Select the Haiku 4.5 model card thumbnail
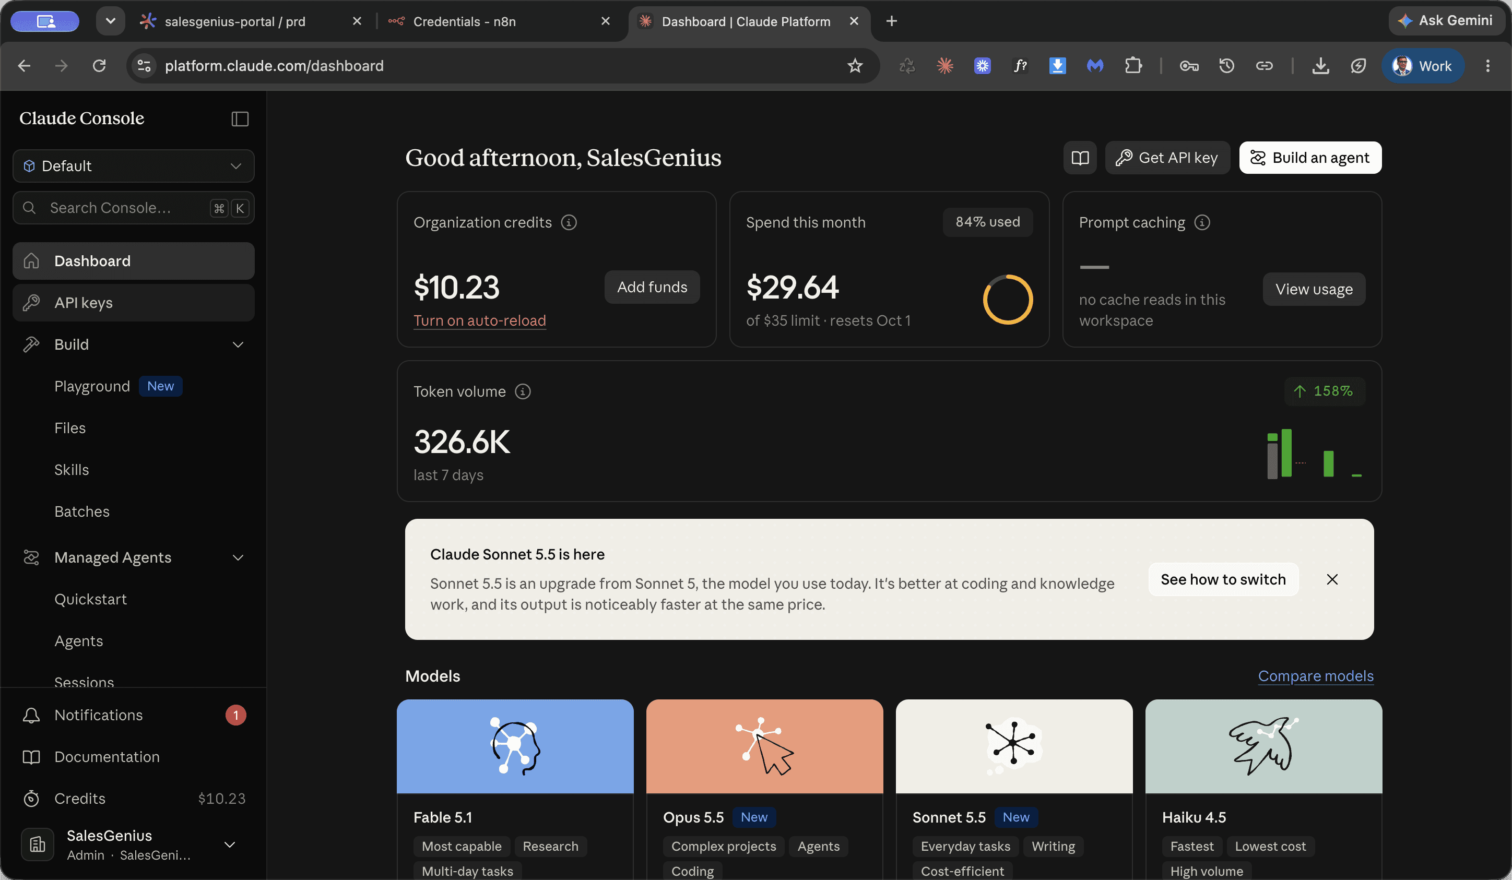1512x880 pixels. coord(1263,746)
